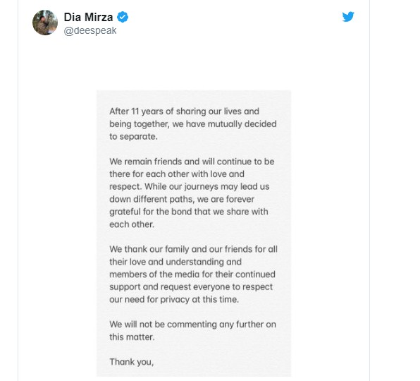Open Dia Mirza's profile avatar
The image size is (420, 381).
coord(45,23)
